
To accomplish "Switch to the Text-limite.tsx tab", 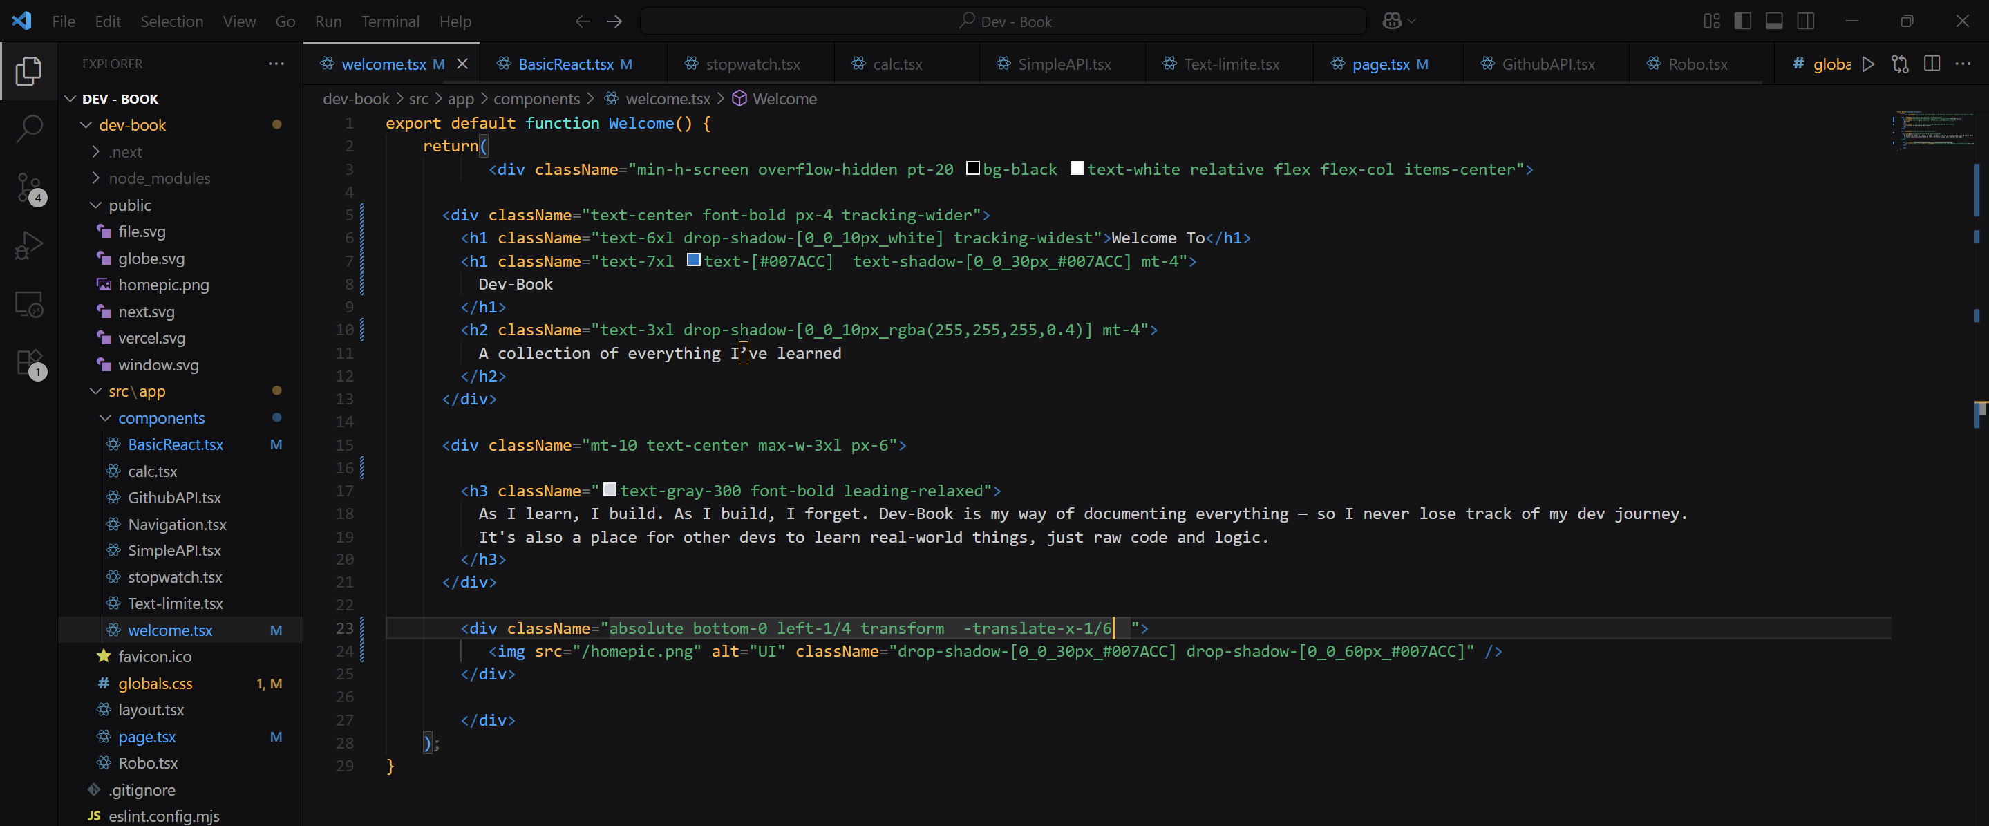I will (1229, 64).
